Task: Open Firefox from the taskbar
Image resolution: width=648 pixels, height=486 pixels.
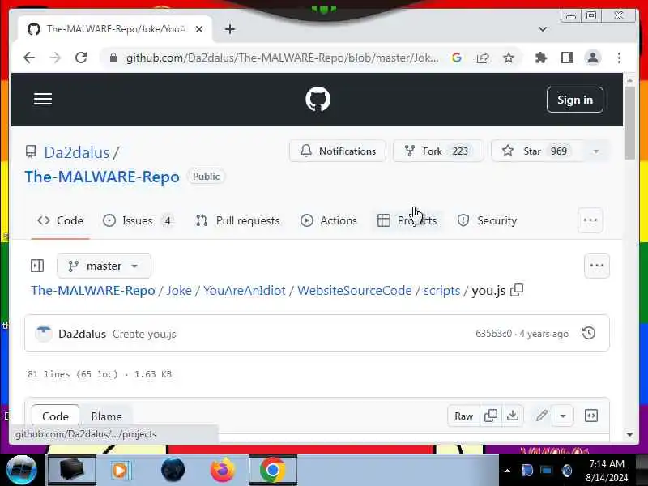Action: pos(222,470)
